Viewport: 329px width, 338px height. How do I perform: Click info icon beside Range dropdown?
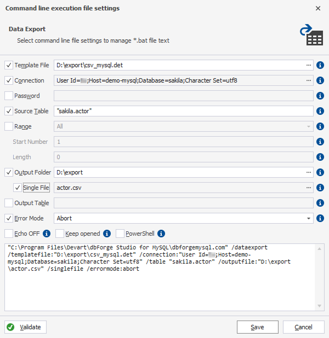tap(320, 126)
